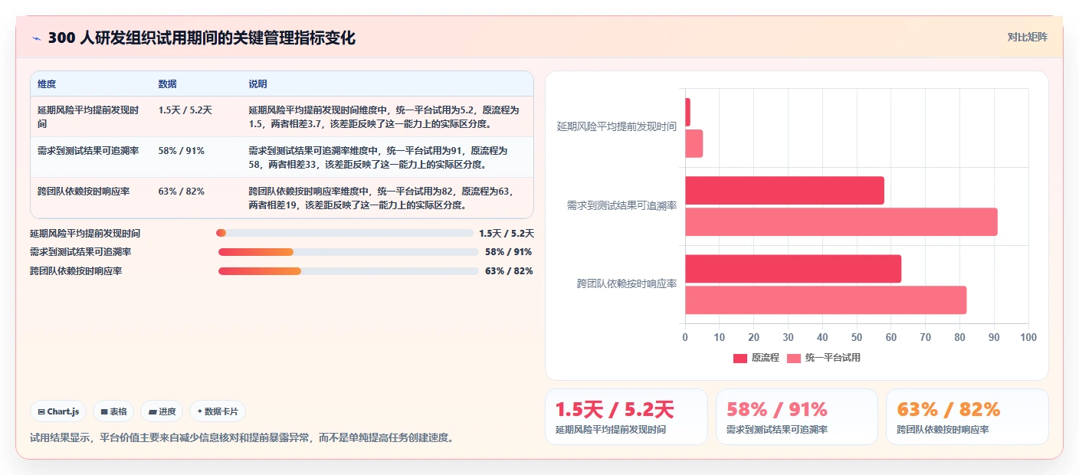Click the 需求到测试结果可追溯率 table row name

pos(88,151)
